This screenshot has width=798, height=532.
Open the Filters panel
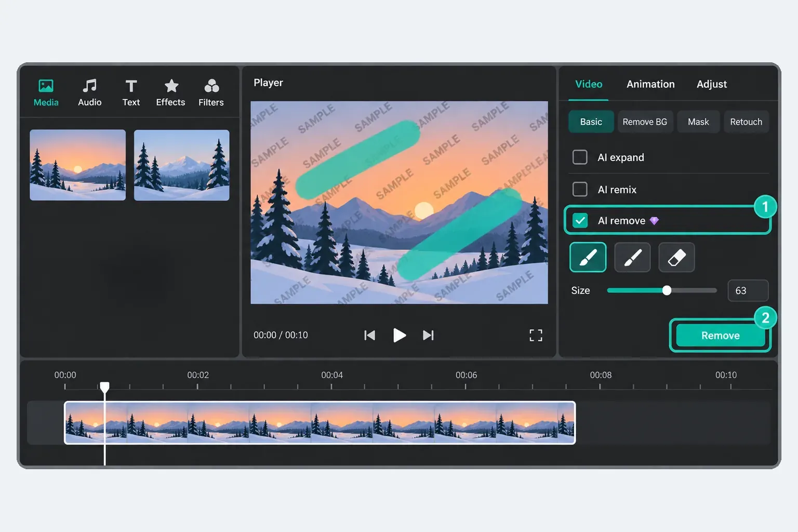pyautogui.click(x=211, y=93)
